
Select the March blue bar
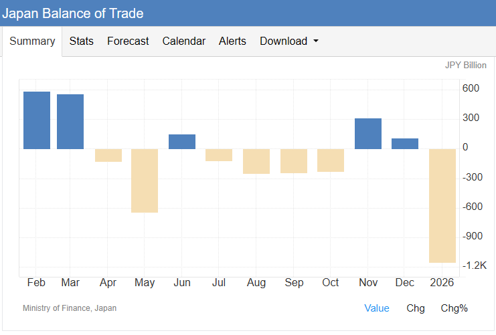pyautogui.click(x=70, y=122)
